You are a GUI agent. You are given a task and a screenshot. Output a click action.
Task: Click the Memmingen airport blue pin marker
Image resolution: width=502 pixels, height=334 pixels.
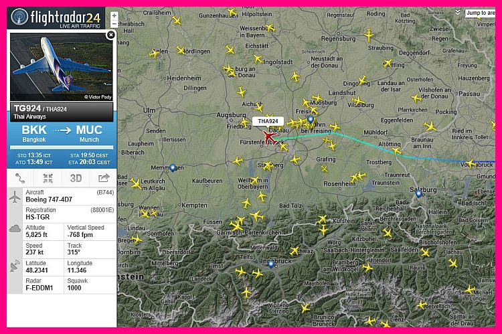(x=173, y=167)
